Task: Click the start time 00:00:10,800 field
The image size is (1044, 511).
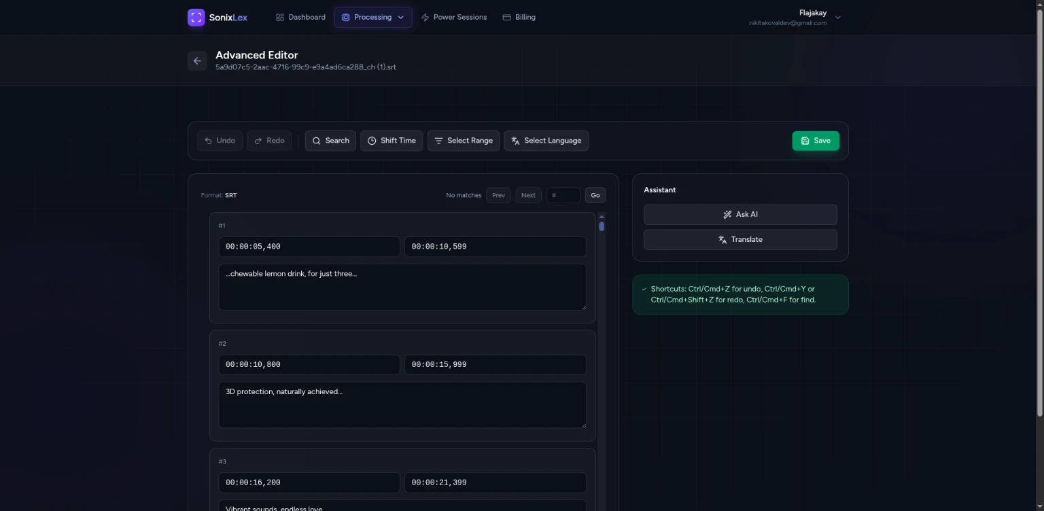Action: coord(309,365)
